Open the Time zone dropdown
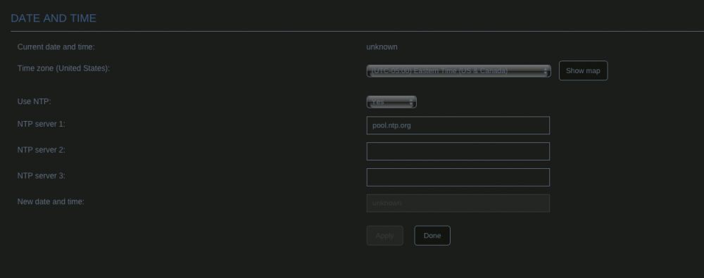 (458, 71)
